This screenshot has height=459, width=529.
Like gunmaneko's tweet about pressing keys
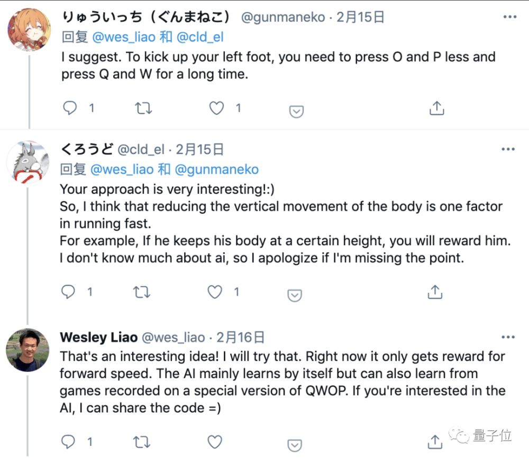pos(216,108)
